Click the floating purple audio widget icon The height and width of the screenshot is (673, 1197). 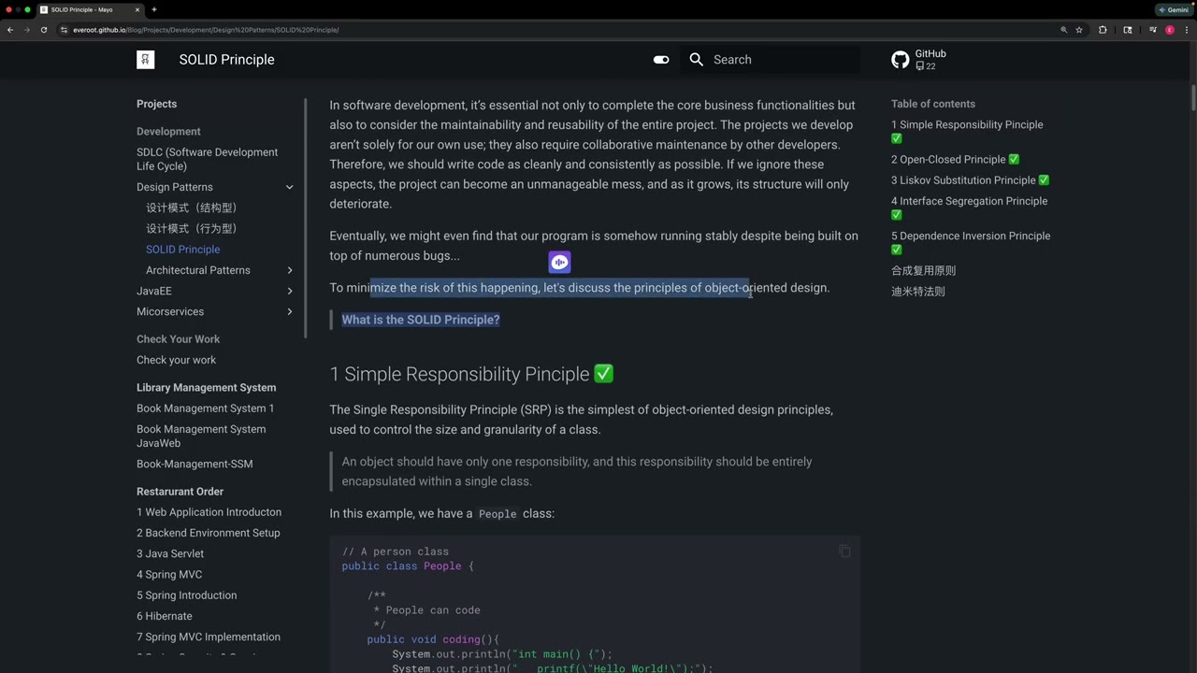559,263
